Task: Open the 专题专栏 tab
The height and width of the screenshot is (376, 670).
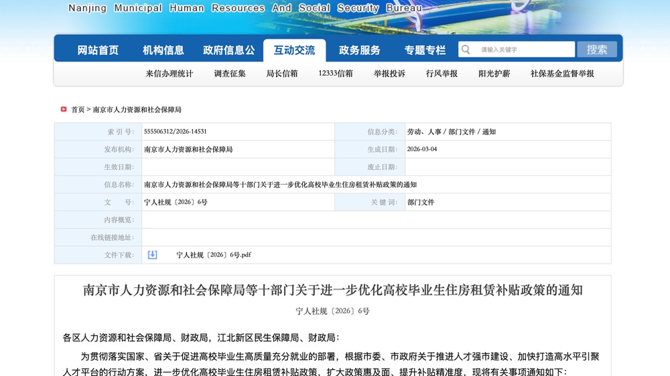Action: coord(425,50)
